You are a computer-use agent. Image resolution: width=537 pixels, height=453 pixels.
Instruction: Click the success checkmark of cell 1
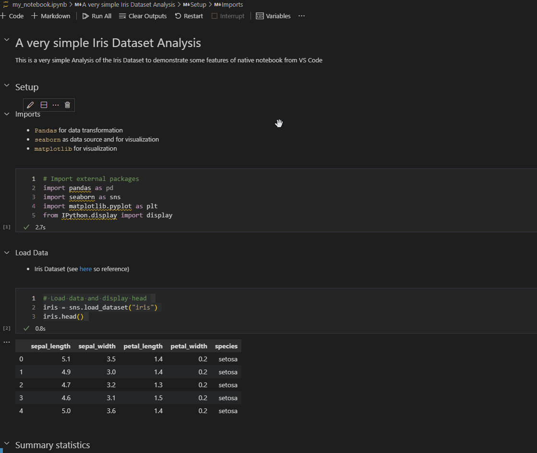(x=26, y=227)
